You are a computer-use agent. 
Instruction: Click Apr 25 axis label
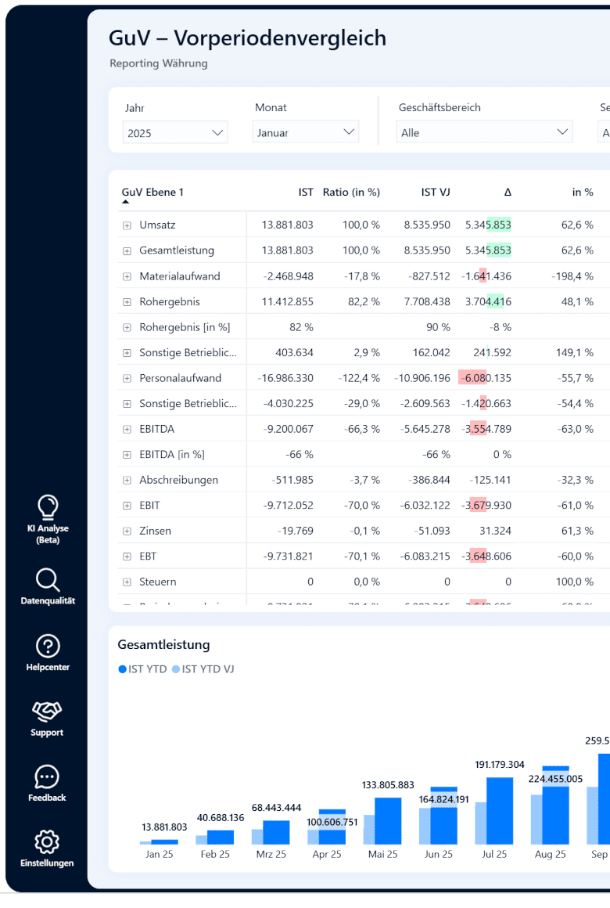click(327, 854)
